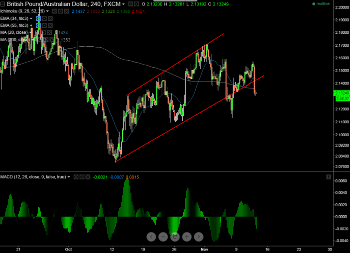
Task: Select the EMA (55, hlc3) legend label
Action: click(x=14, y=25)
